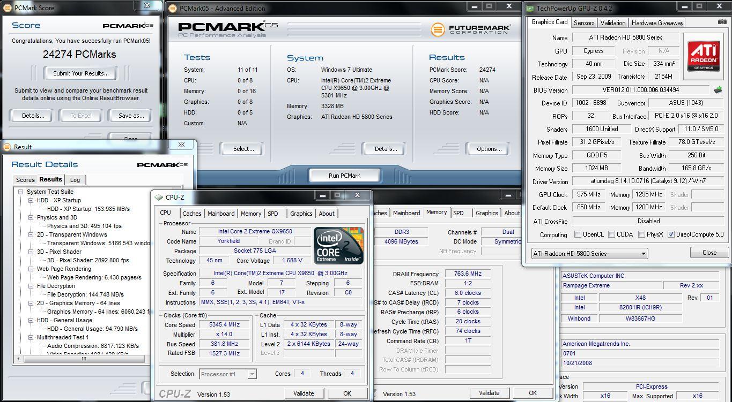Image resolution: width=732 pixels, height=402 pixels.
Task: Open the Hardware Giveaway tab
Action: pyautogui.click(x=657, y=22)
